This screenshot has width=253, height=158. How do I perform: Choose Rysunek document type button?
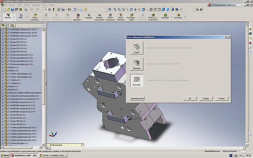click(x=137, y=80)
